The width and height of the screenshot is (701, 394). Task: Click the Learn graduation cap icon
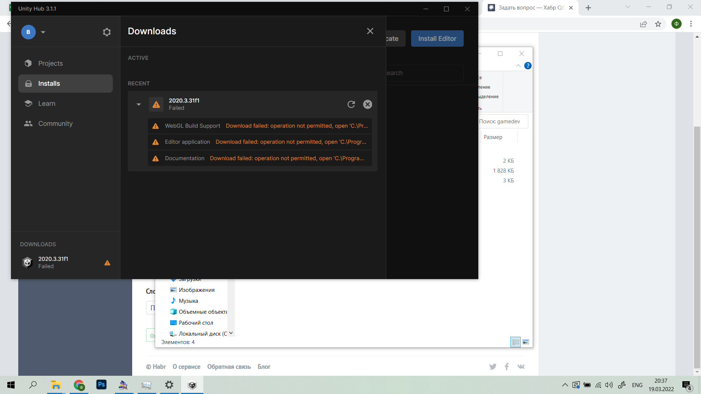coord(28,104)
